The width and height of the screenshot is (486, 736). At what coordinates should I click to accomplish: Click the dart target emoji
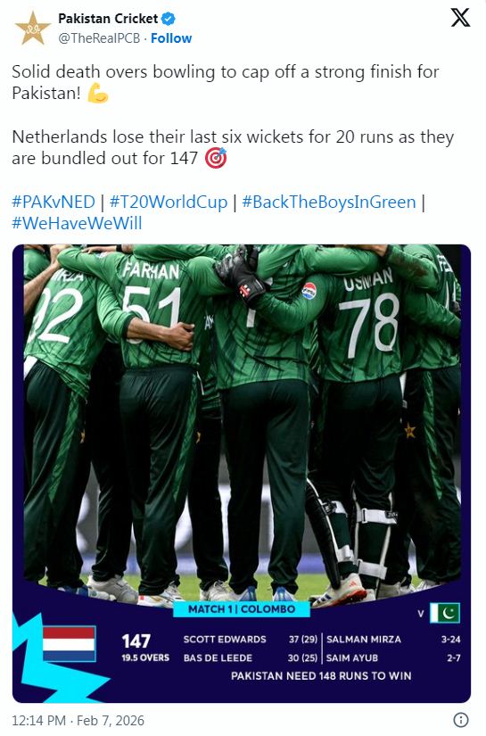click(216, 158)
